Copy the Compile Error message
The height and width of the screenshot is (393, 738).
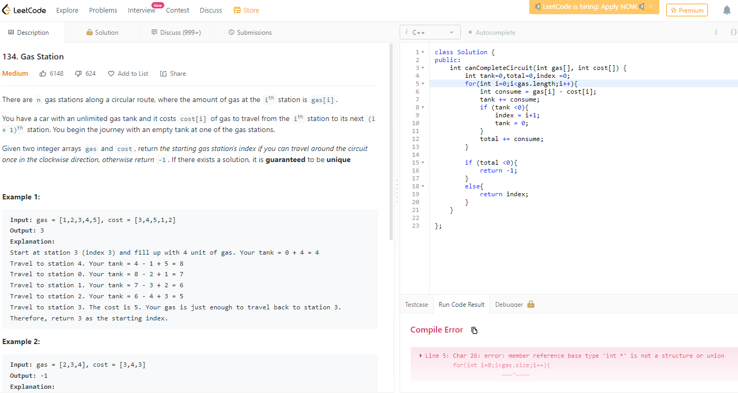pyautogui.click(x=474, y=330)
